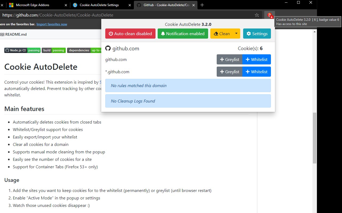Click the README.md file name

tap(16, 34)
